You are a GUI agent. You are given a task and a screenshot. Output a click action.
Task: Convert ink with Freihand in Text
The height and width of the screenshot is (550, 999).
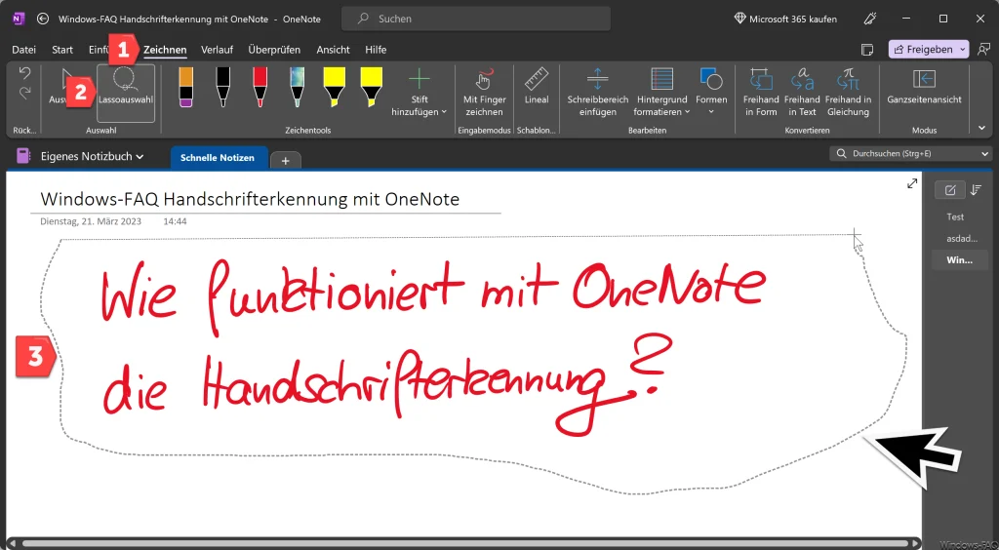802,93
